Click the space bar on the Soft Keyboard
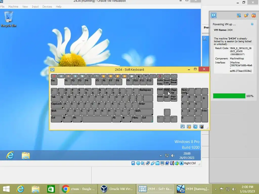 pyautogui.click(x=97, y=119)
